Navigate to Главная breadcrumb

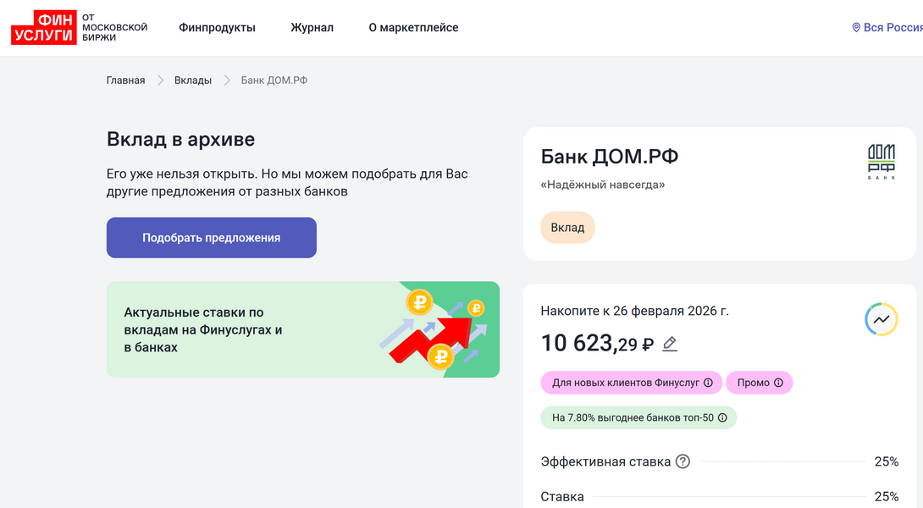pyautogui.click(x=125, y=80)
